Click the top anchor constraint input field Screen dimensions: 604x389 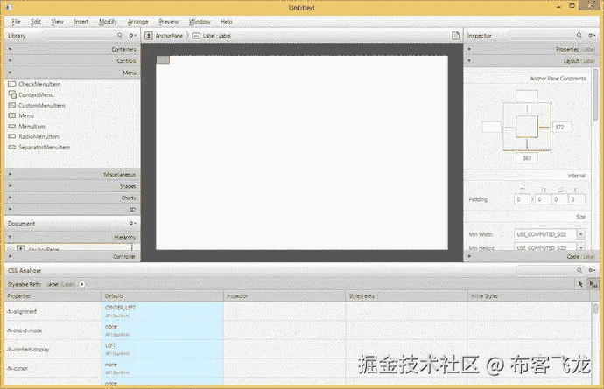coord(527,95)
